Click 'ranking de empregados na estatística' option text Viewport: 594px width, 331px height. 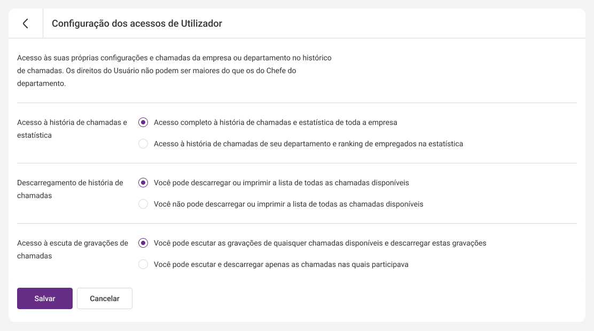[401, 144]
